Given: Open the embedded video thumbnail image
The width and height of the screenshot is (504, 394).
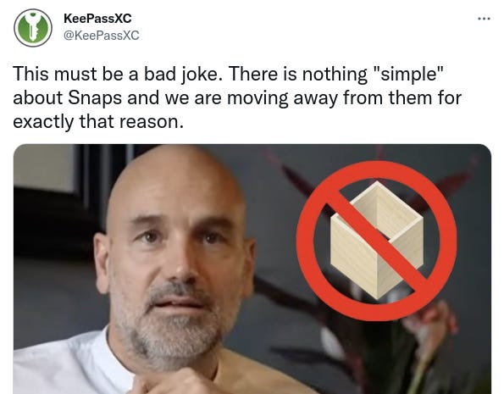Looking at the screenshot, I should click(252, 269).
